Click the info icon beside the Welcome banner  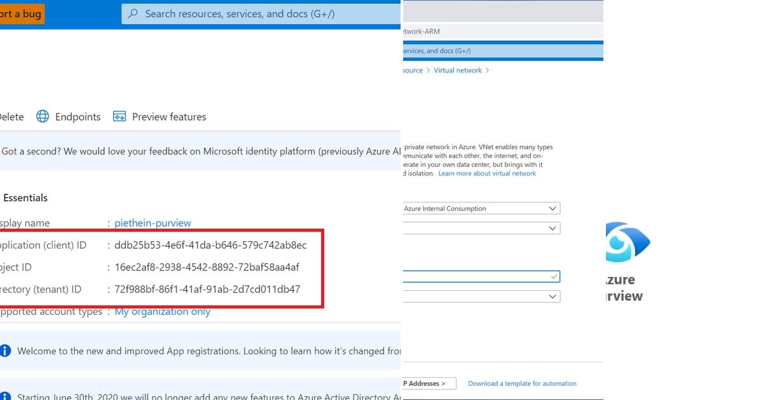coord(6,350)
